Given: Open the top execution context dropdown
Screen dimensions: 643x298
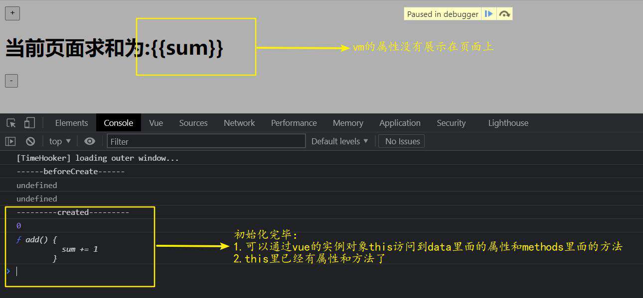Looking at the screenshot, I should pyautogui.click(x=60, y=141).
